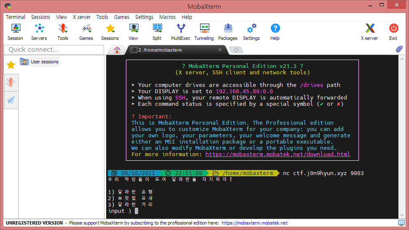Open the Settings menu
The height and width of the screenshot is (230, 409).
point(144,17)
